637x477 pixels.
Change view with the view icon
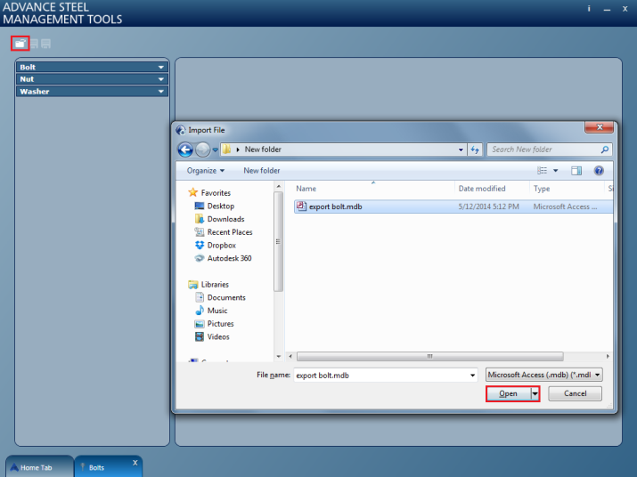pos(542,171)
